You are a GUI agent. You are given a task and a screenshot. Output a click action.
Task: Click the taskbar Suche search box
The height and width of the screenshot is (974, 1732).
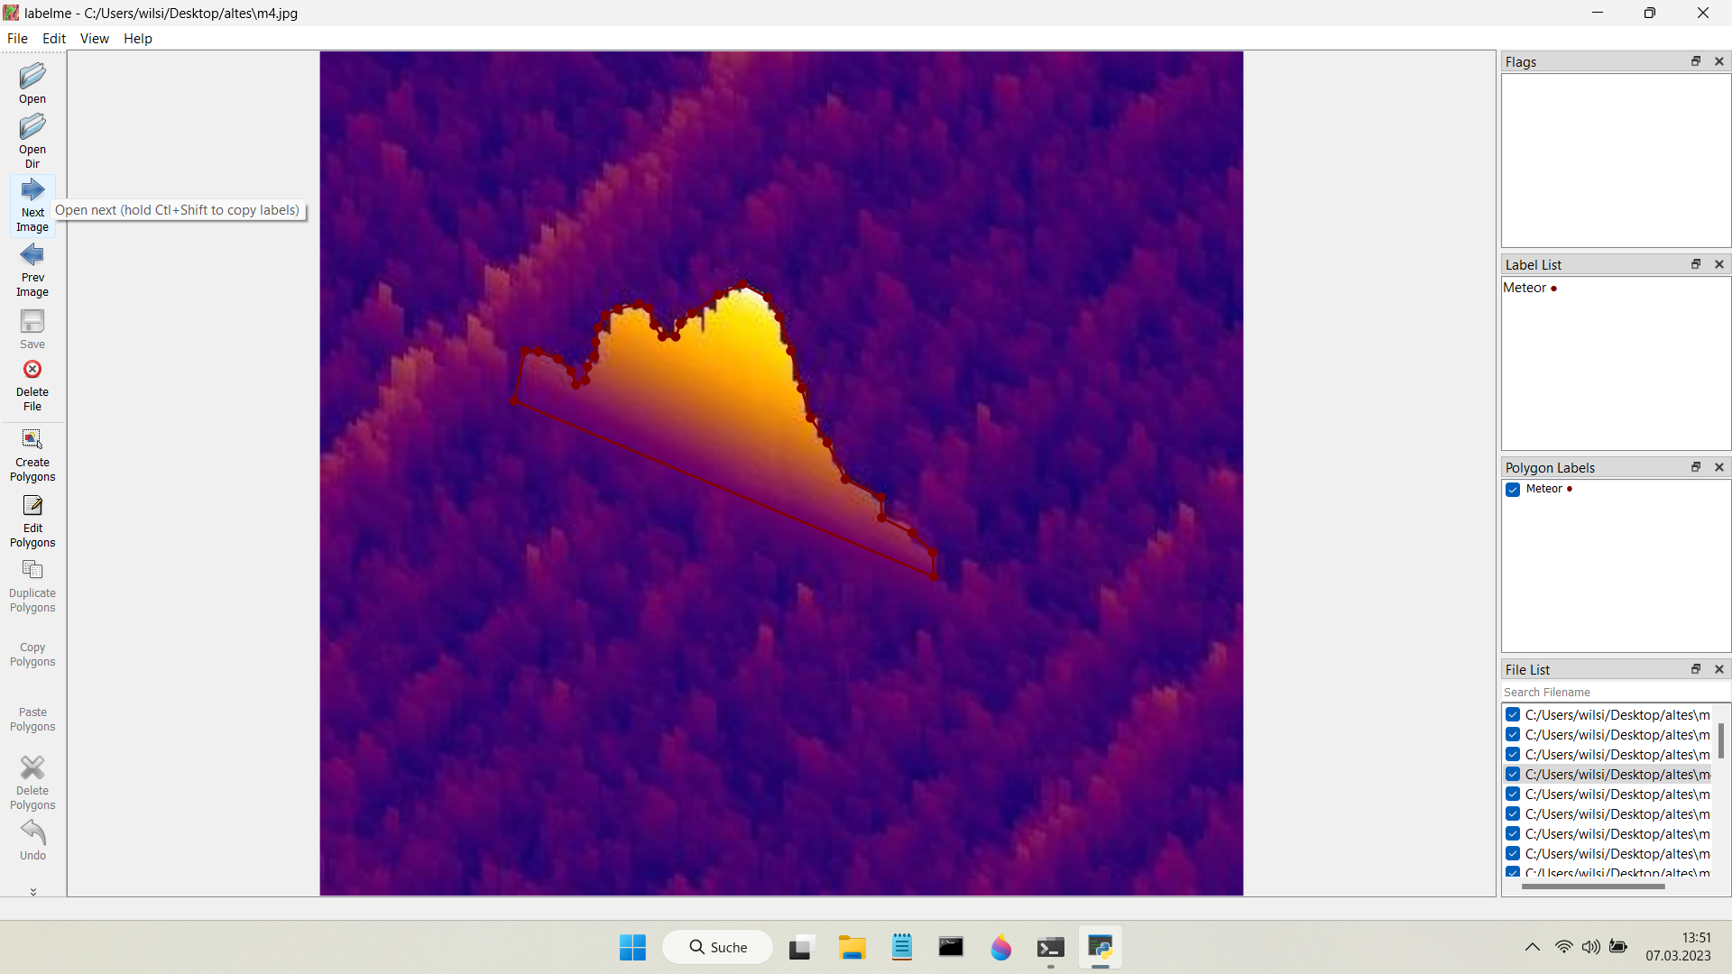(718, 947)
